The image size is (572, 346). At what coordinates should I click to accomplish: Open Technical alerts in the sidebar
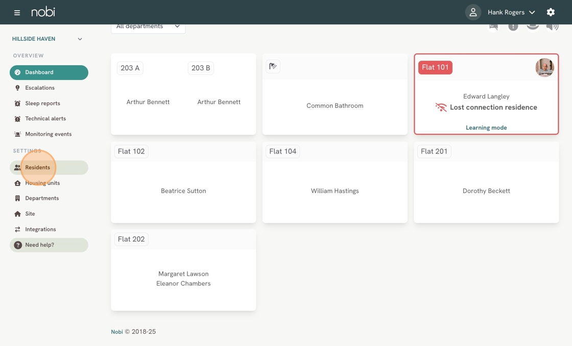pos(45,119)
